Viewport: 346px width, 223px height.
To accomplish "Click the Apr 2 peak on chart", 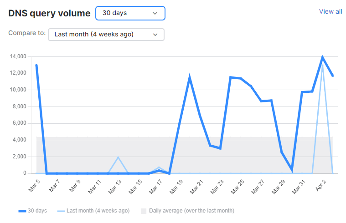I will point(322,58).
